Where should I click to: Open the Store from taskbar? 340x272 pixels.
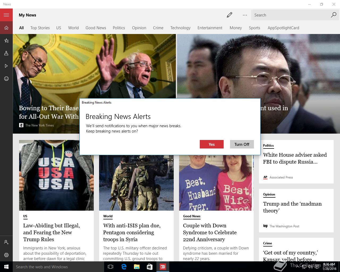coord(150,267)
